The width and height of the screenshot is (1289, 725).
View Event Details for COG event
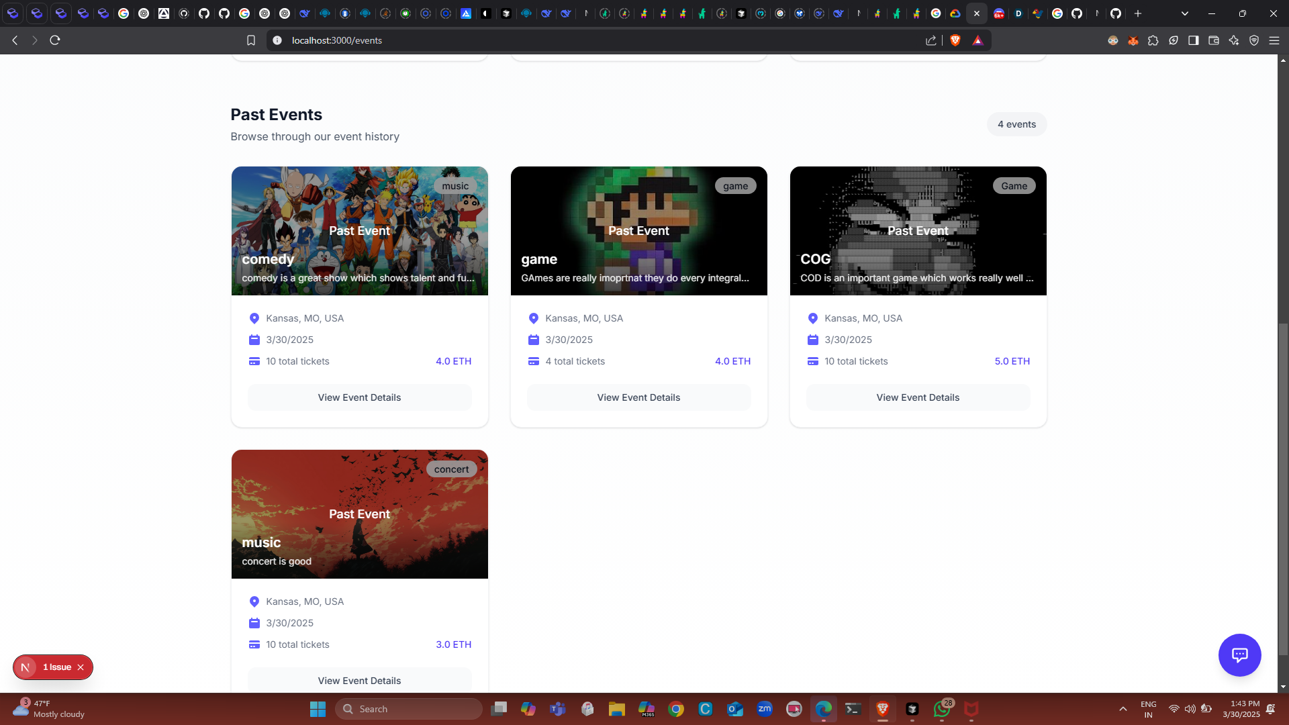[918, 397]
